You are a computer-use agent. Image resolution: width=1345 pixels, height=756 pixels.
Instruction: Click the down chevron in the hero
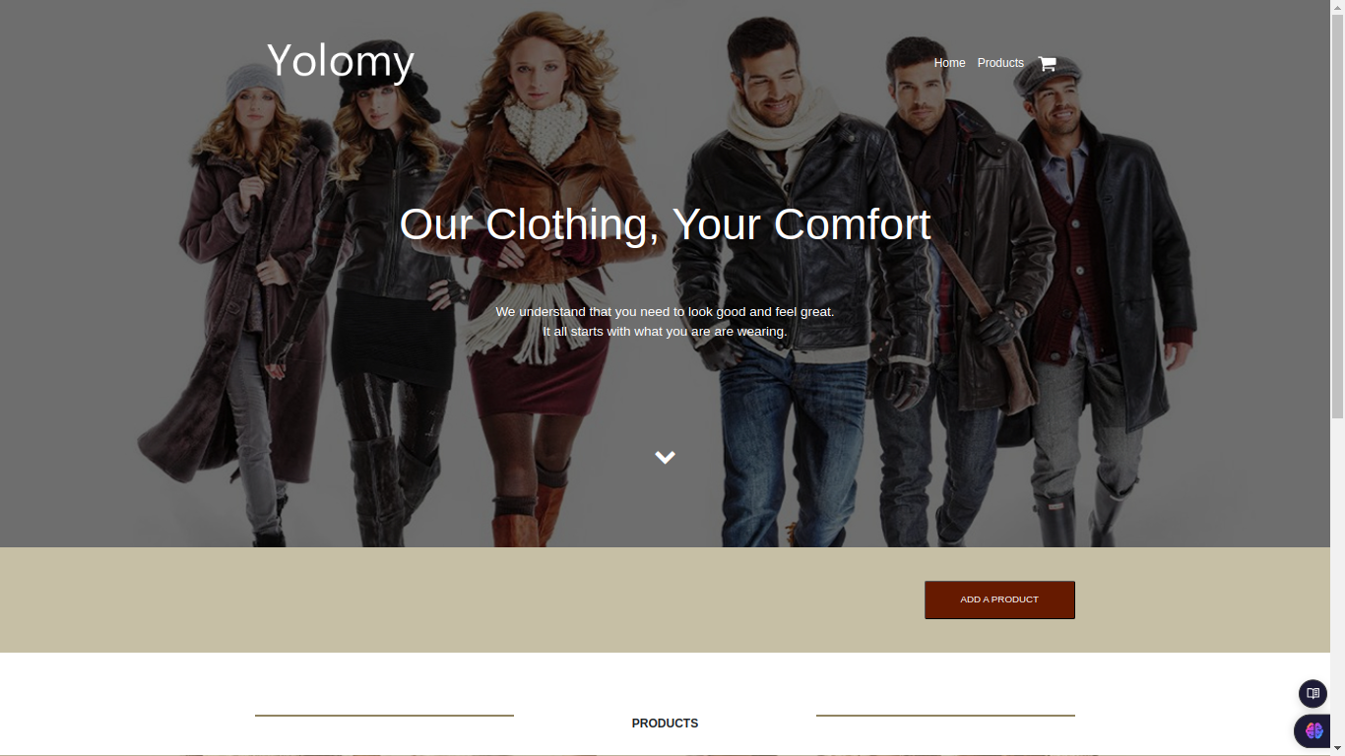tap(665, 457)
